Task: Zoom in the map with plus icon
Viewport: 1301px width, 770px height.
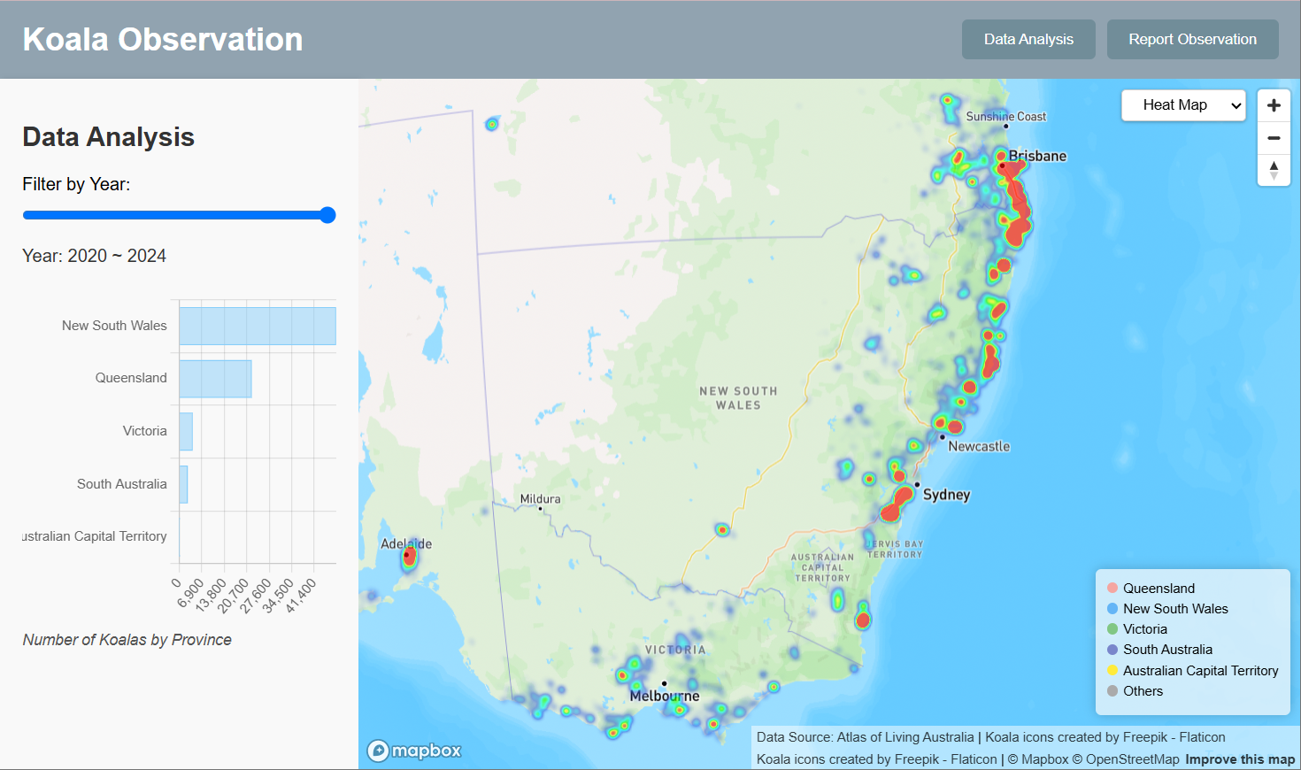Action: pos(1274,105)
